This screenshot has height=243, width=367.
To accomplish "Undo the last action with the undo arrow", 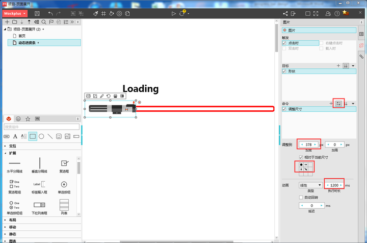I will pyautogui.click(x=50, y=14).
